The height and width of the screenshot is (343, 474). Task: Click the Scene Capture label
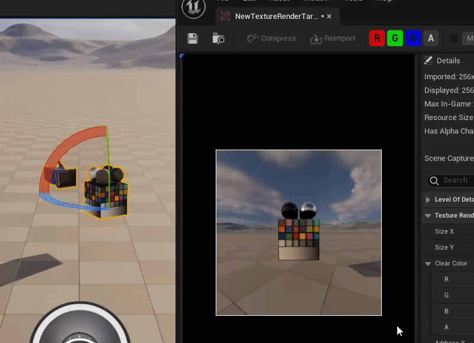click(x=449, y=158)
